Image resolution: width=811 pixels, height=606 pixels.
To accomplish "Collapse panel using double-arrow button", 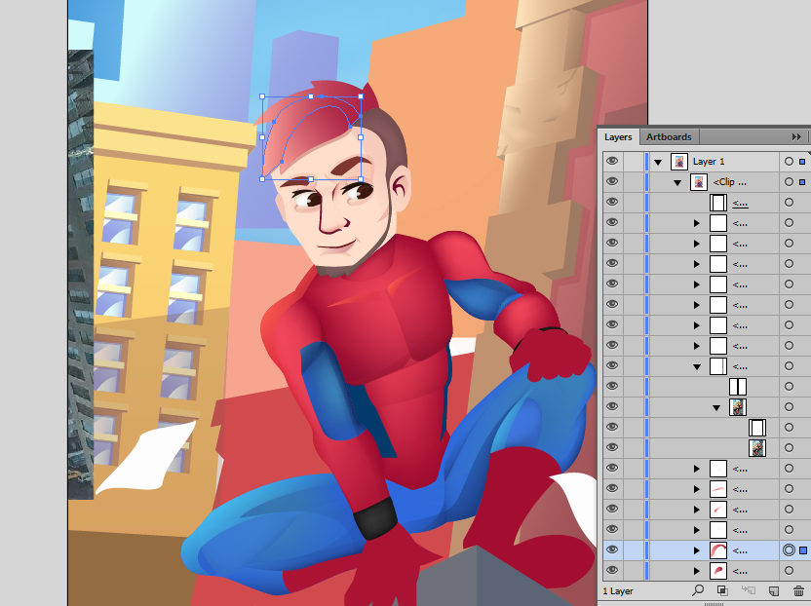I will (796, 137).
